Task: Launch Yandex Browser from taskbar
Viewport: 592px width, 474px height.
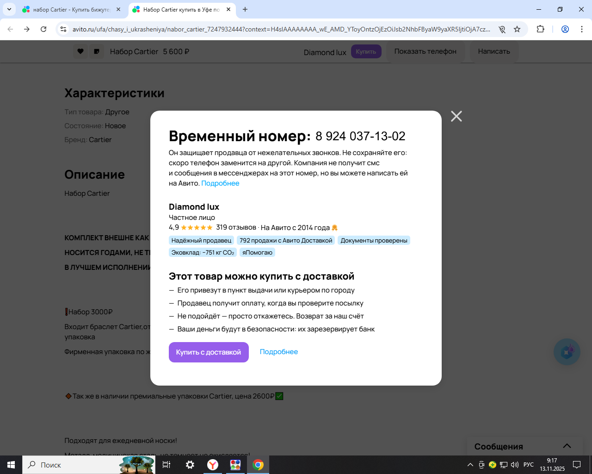Action: (213, 465)
